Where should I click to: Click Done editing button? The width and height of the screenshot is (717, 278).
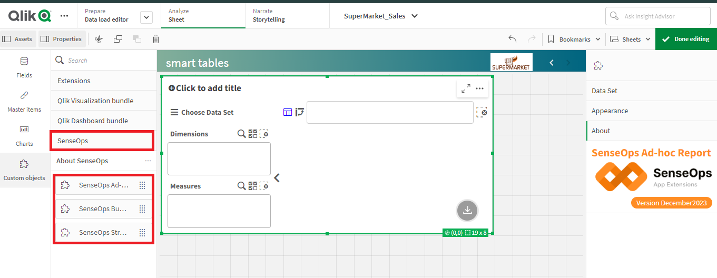coord(686,39)
